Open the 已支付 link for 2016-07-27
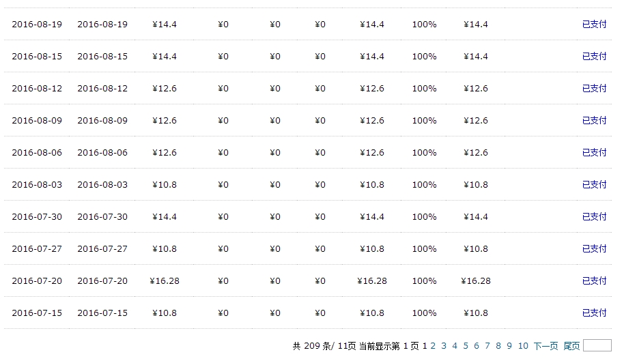Image resolution: width=624 pixels, height=361 pixels. point(594,249)
